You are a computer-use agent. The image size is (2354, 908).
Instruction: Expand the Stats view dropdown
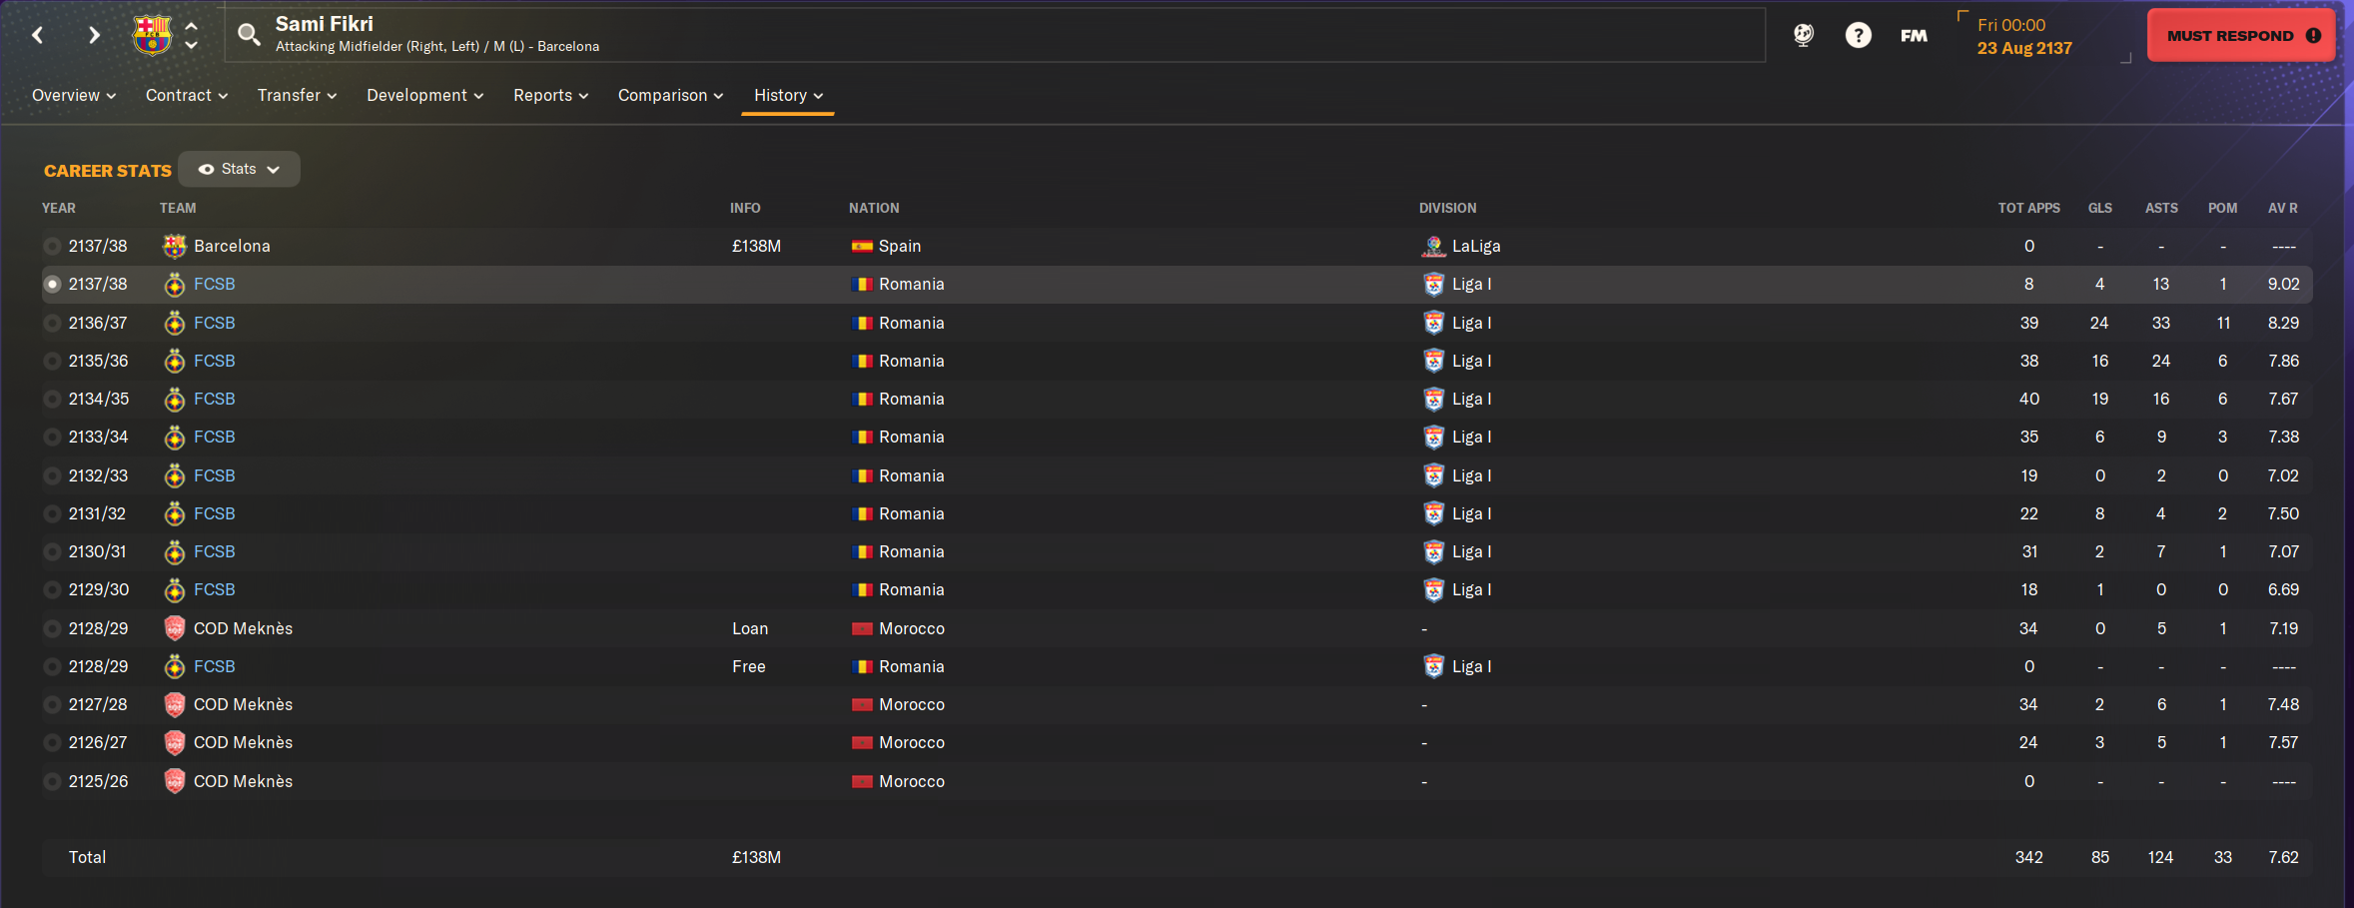coord(239,169)
